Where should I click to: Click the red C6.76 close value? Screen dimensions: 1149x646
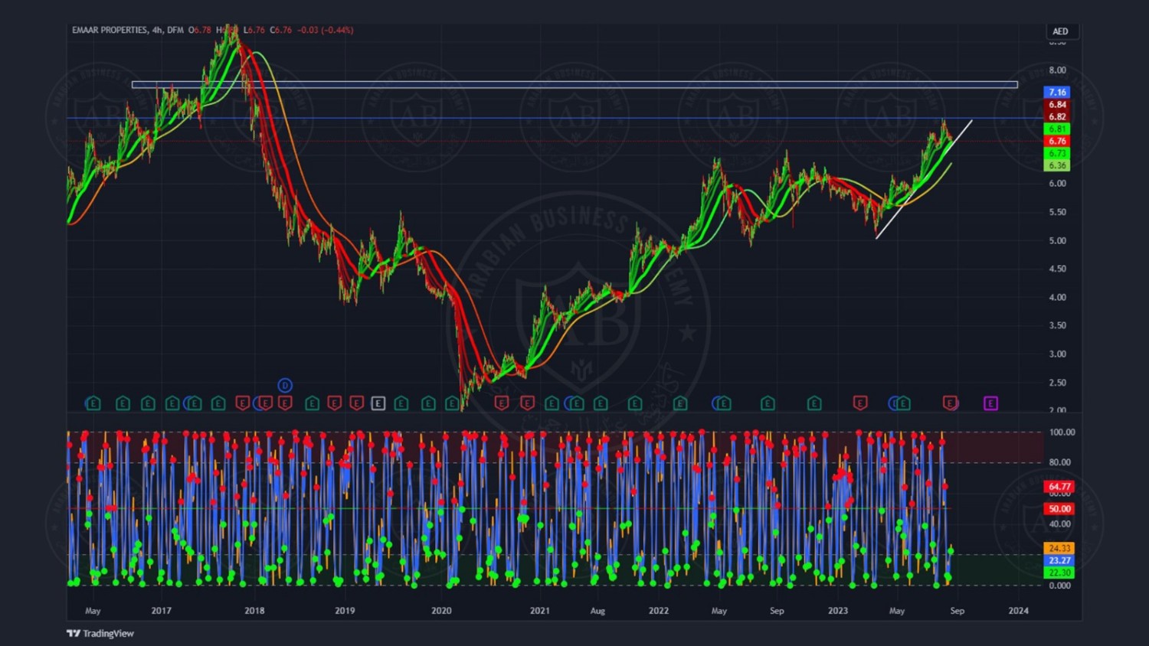click(281, 30)
